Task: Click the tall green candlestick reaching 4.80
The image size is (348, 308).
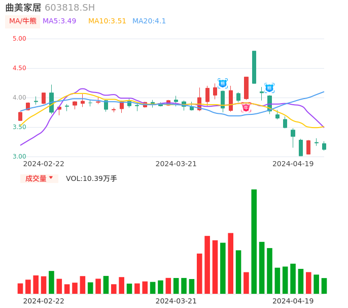Action: point(254,67)
